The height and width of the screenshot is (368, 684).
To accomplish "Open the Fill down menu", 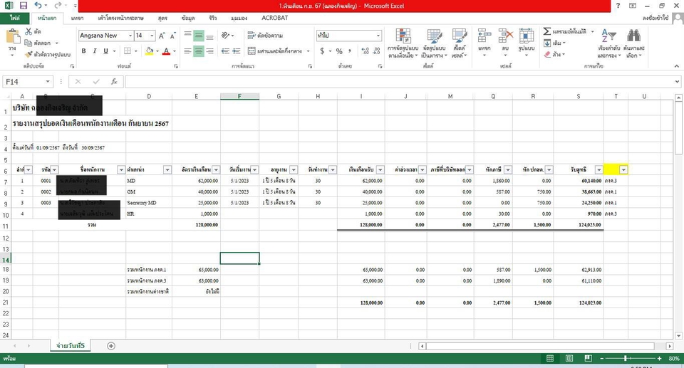I will click(x=554, y=43).
